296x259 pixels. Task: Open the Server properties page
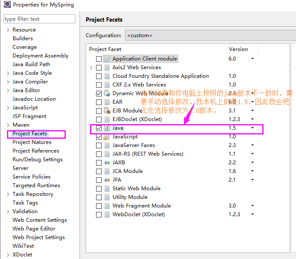[x=21, y=168]
